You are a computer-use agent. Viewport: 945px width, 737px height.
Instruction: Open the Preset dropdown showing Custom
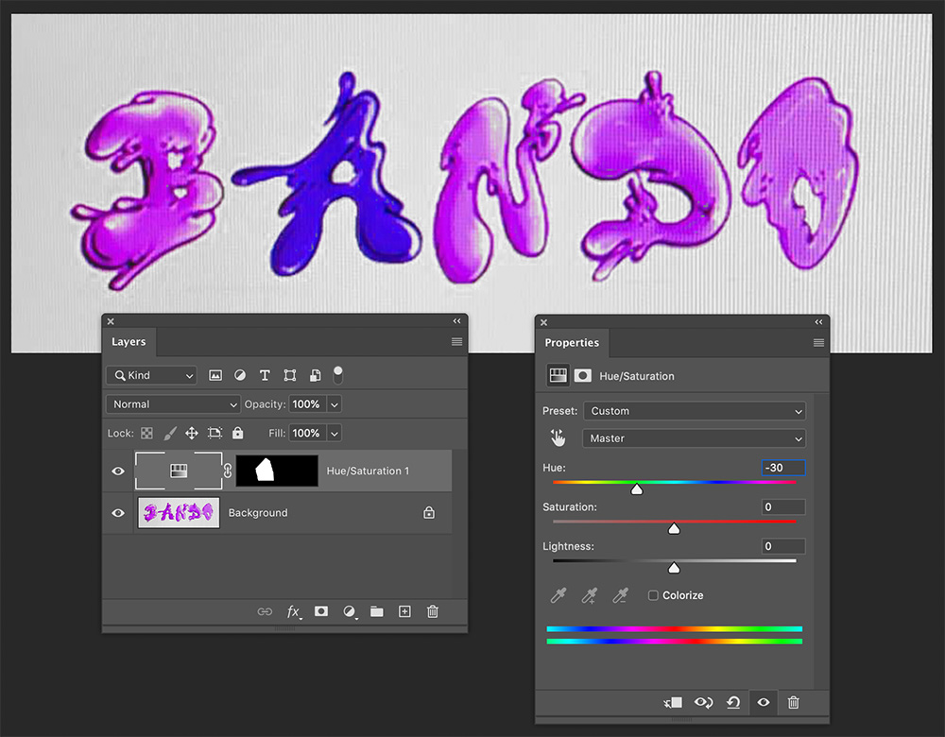695,411
